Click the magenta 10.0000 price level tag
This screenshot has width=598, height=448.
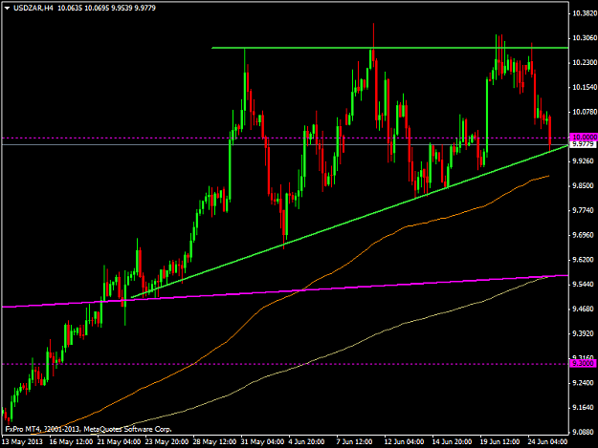click(x=583, y=137)
